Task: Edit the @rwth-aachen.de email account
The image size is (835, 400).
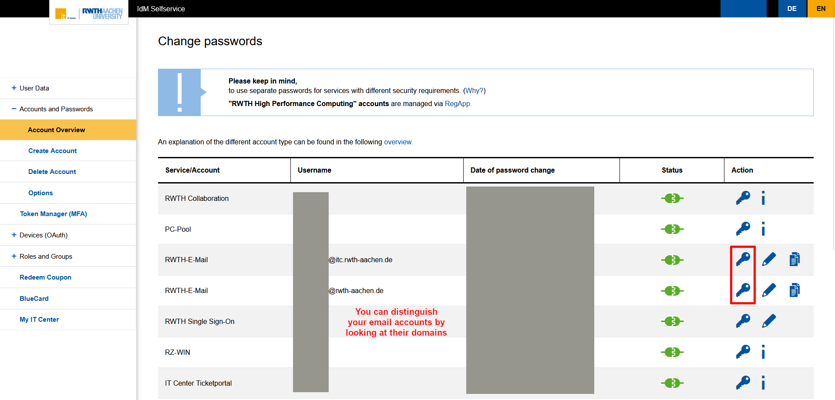Action: [x=769, y=290]
